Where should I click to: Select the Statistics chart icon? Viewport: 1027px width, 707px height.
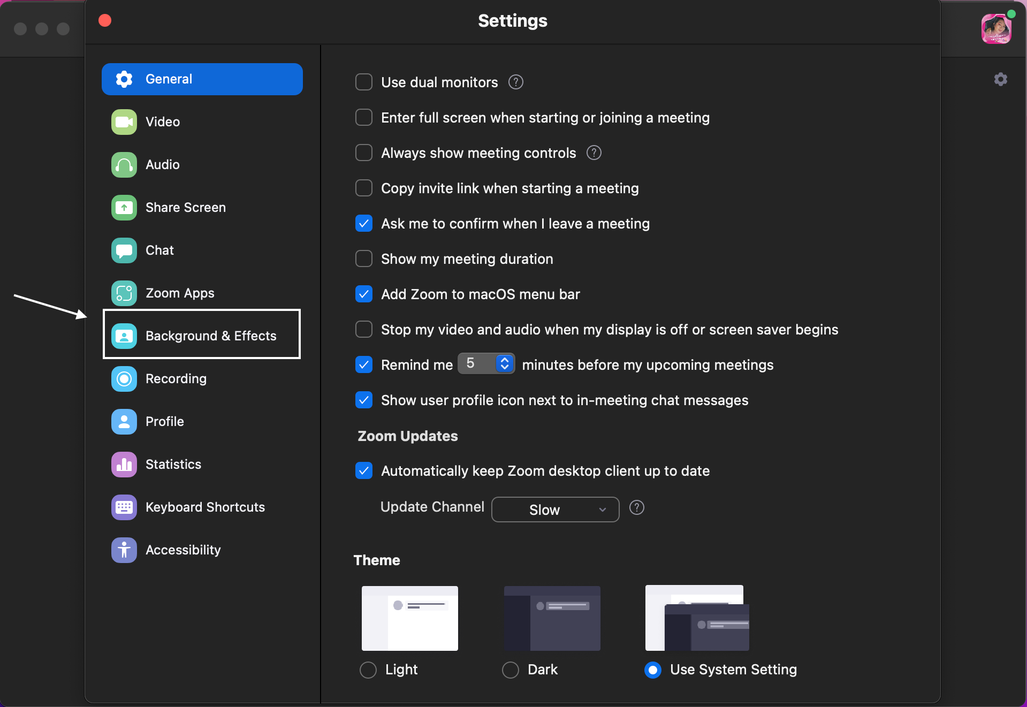[124, 465]
